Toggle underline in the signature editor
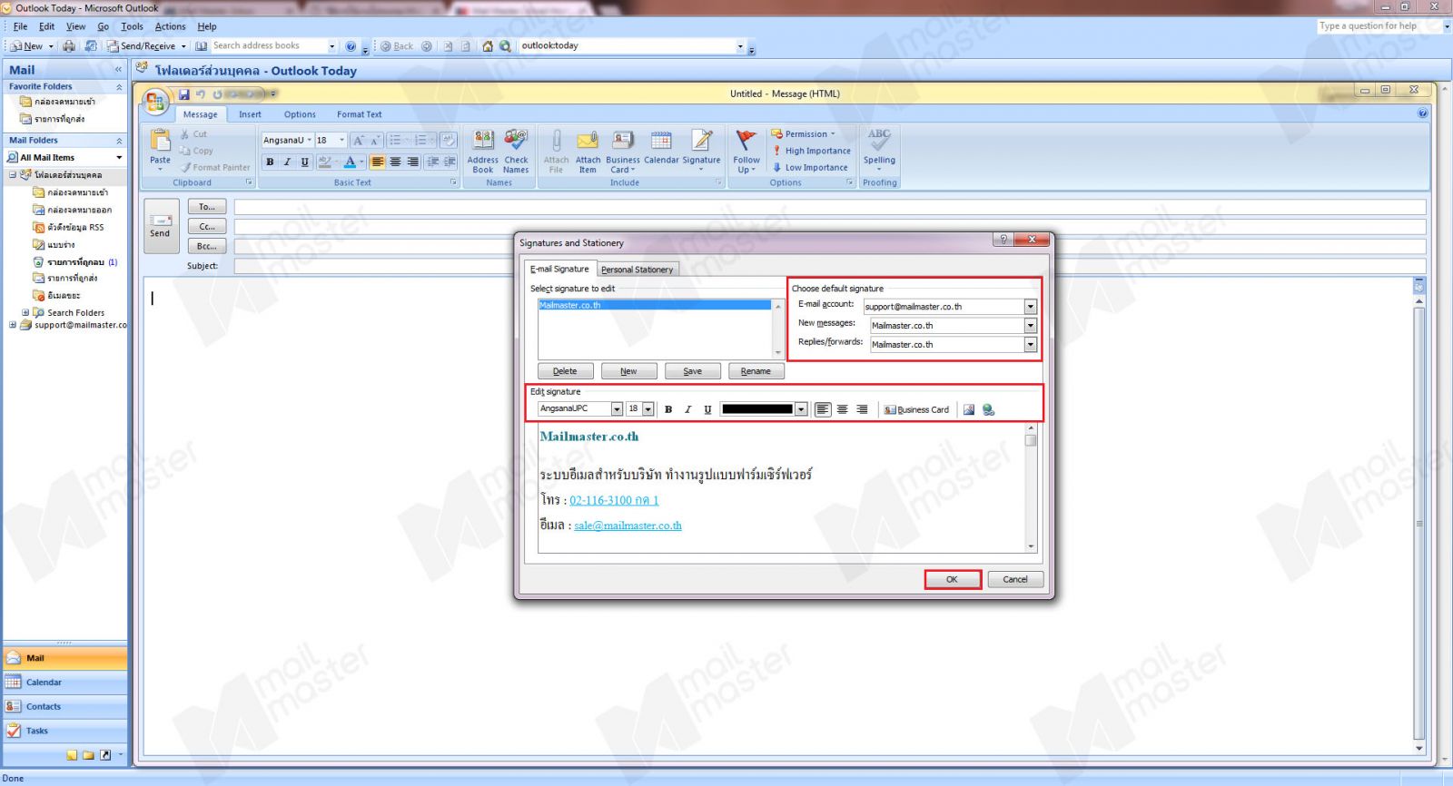1453x786 pixels. pyautogui.click(x=707, y=409)
